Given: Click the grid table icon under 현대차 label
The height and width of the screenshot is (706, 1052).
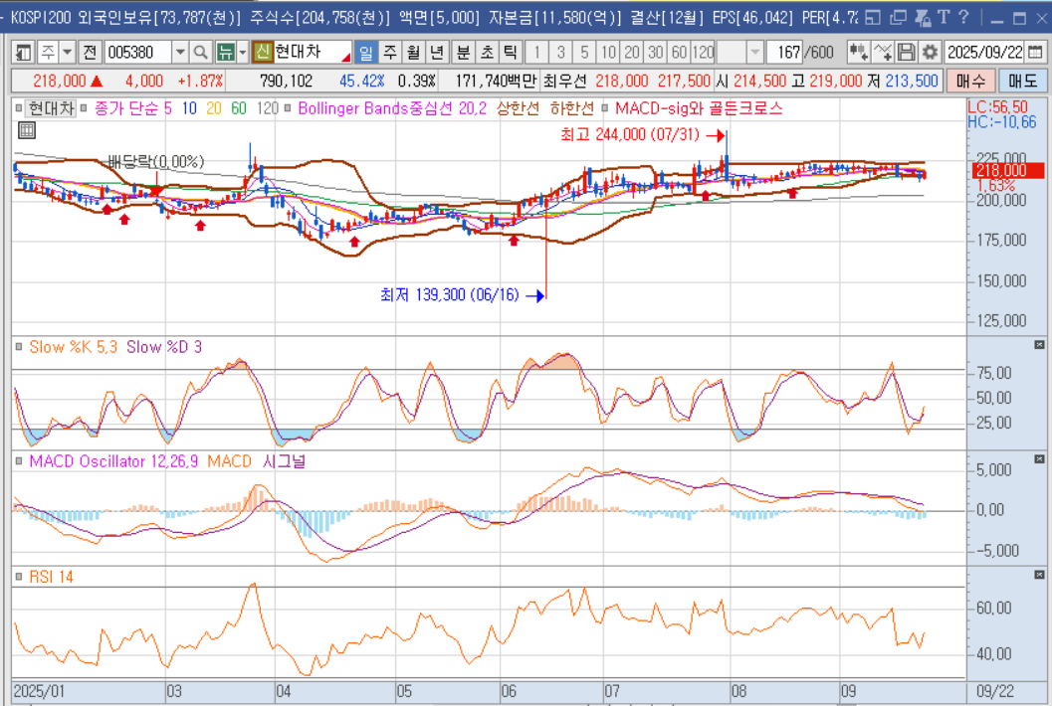Looking at the screenshot, I should [x=27, y=130].
